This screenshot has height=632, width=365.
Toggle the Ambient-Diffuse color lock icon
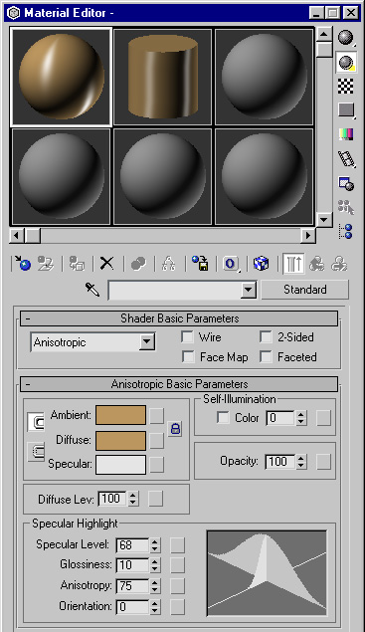[175, 428]
